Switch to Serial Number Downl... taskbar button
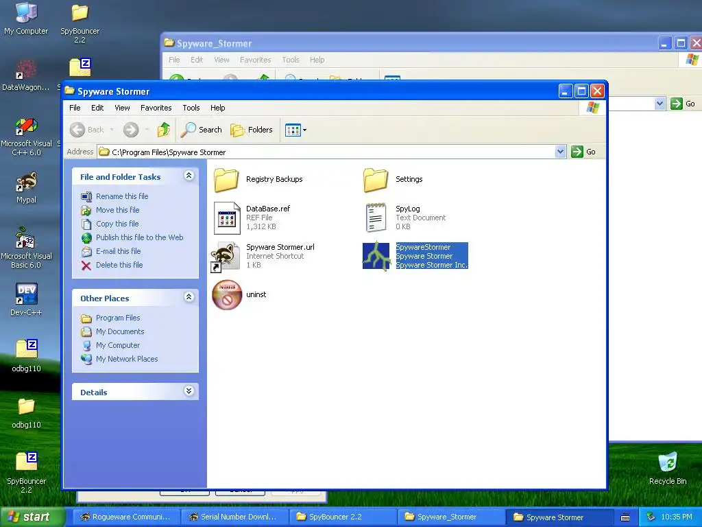This screenshot has height=527, width=702. [234, 517]
